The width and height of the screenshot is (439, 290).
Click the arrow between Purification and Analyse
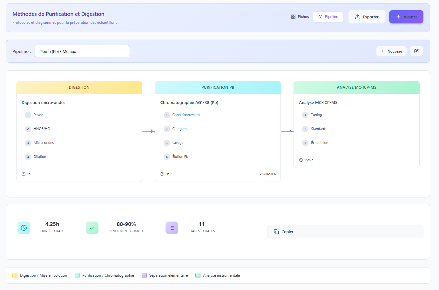pyautogui.click(x=287, y=131)
